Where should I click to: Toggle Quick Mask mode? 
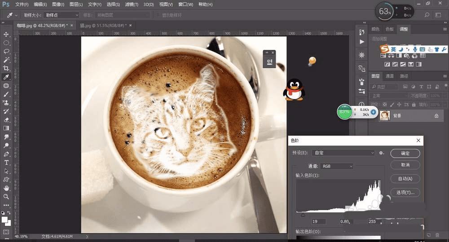coord(6,232)
